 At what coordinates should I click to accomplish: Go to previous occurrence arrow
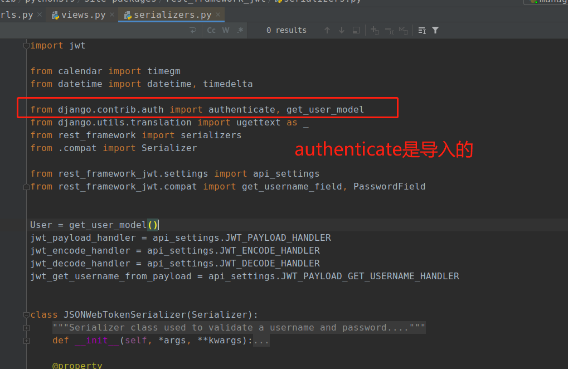(x=327, y=31)
